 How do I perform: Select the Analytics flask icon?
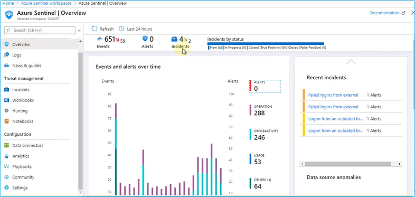[7, 156]
